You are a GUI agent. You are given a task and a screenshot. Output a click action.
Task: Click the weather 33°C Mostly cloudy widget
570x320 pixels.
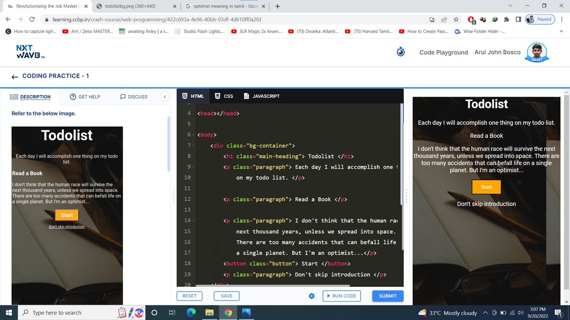447,313
